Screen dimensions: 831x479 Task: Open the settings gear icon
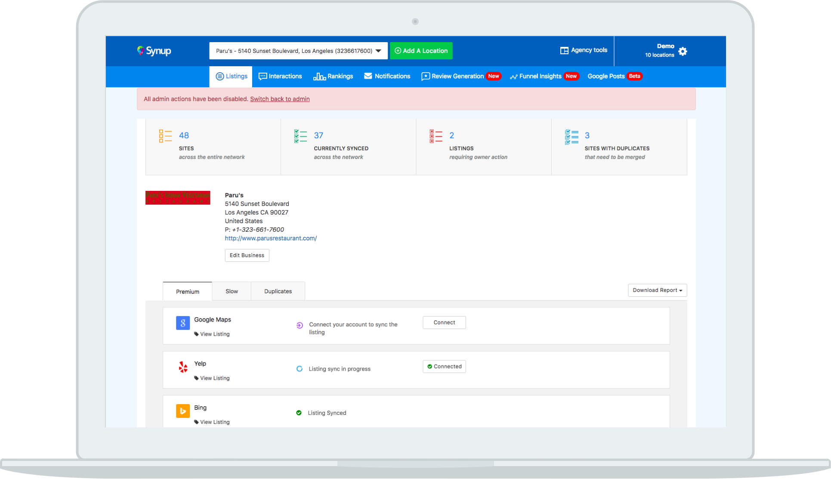683,51
